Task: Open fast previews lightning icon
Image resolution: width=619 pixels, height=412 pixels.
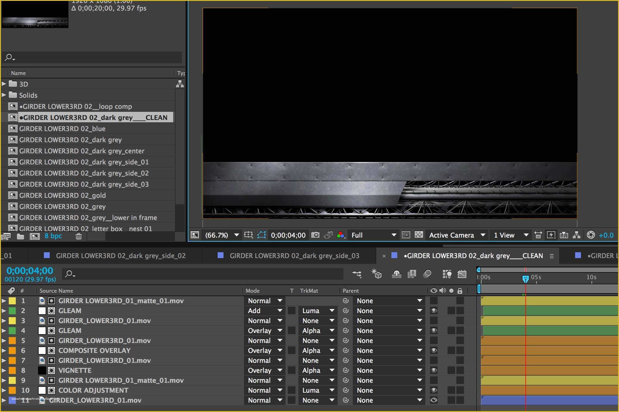Action: (x=551, y=235)
